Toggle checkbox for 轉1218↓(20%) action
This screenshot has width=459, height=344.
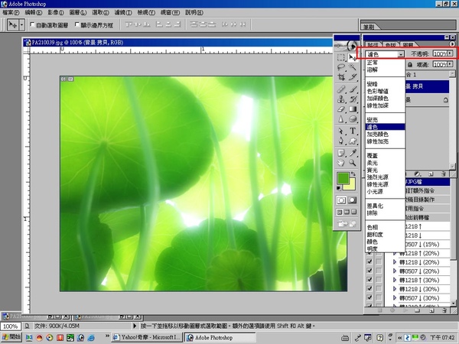369,261
